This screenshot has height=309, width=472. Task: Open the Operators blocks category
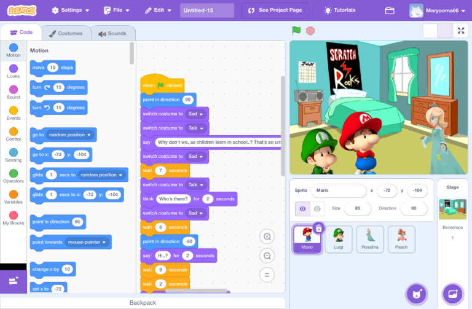(14, 176)
